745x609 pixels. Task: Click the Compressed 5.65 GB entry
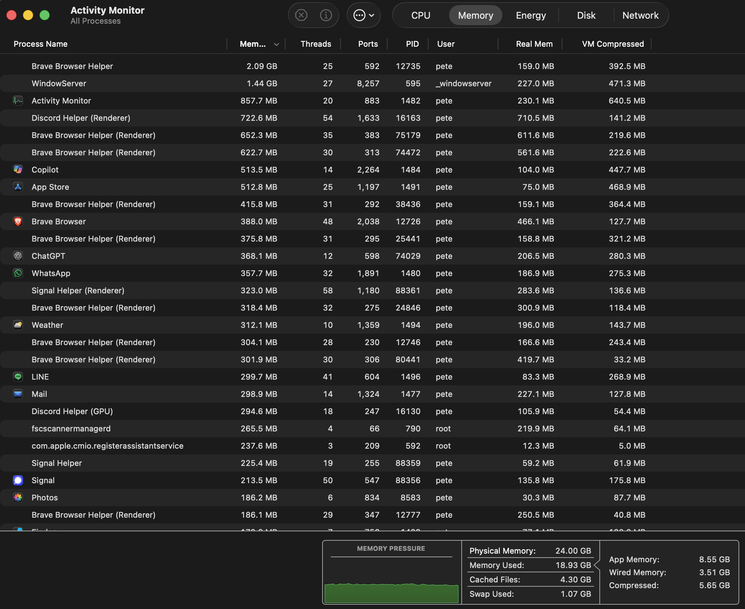click(669, 585)
